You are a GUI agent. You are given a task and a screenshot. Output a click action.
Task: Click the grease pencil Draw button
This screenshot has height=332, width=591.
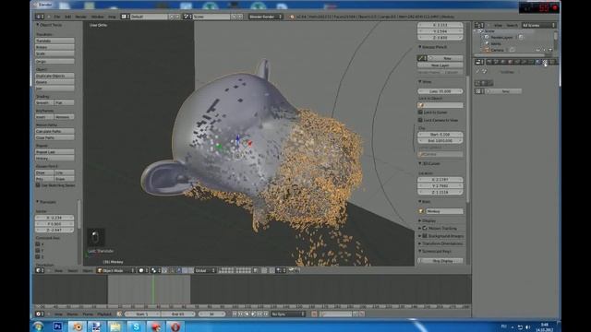pyautogui.click(x=44, y=172)
